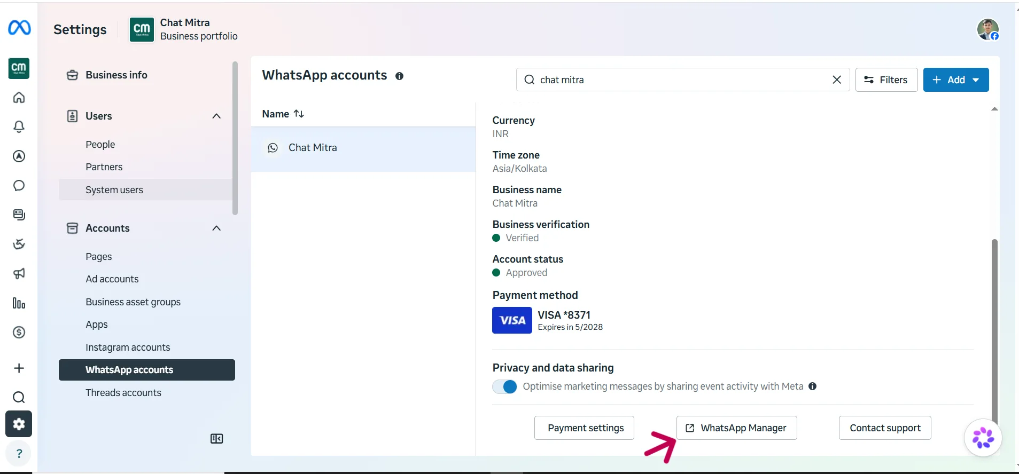Click the search field containing chat mitra
The image size is (1019, 474).
tap(683, 80)
